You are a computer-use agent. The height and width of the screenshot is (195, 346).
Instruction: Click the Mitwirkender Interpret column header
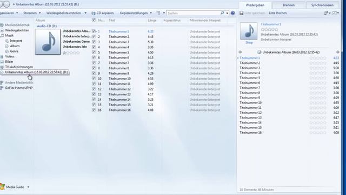coord(205,20)
